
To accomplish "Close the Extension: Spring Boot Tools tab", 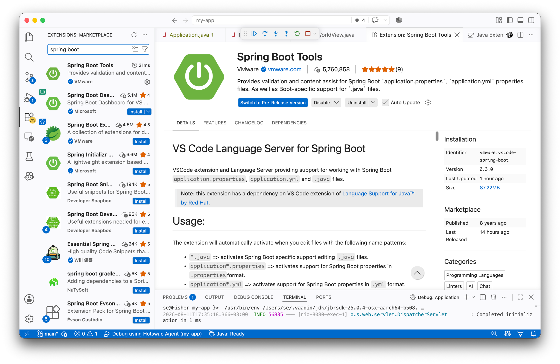I will pyautogui.click(x=457, y=35).
